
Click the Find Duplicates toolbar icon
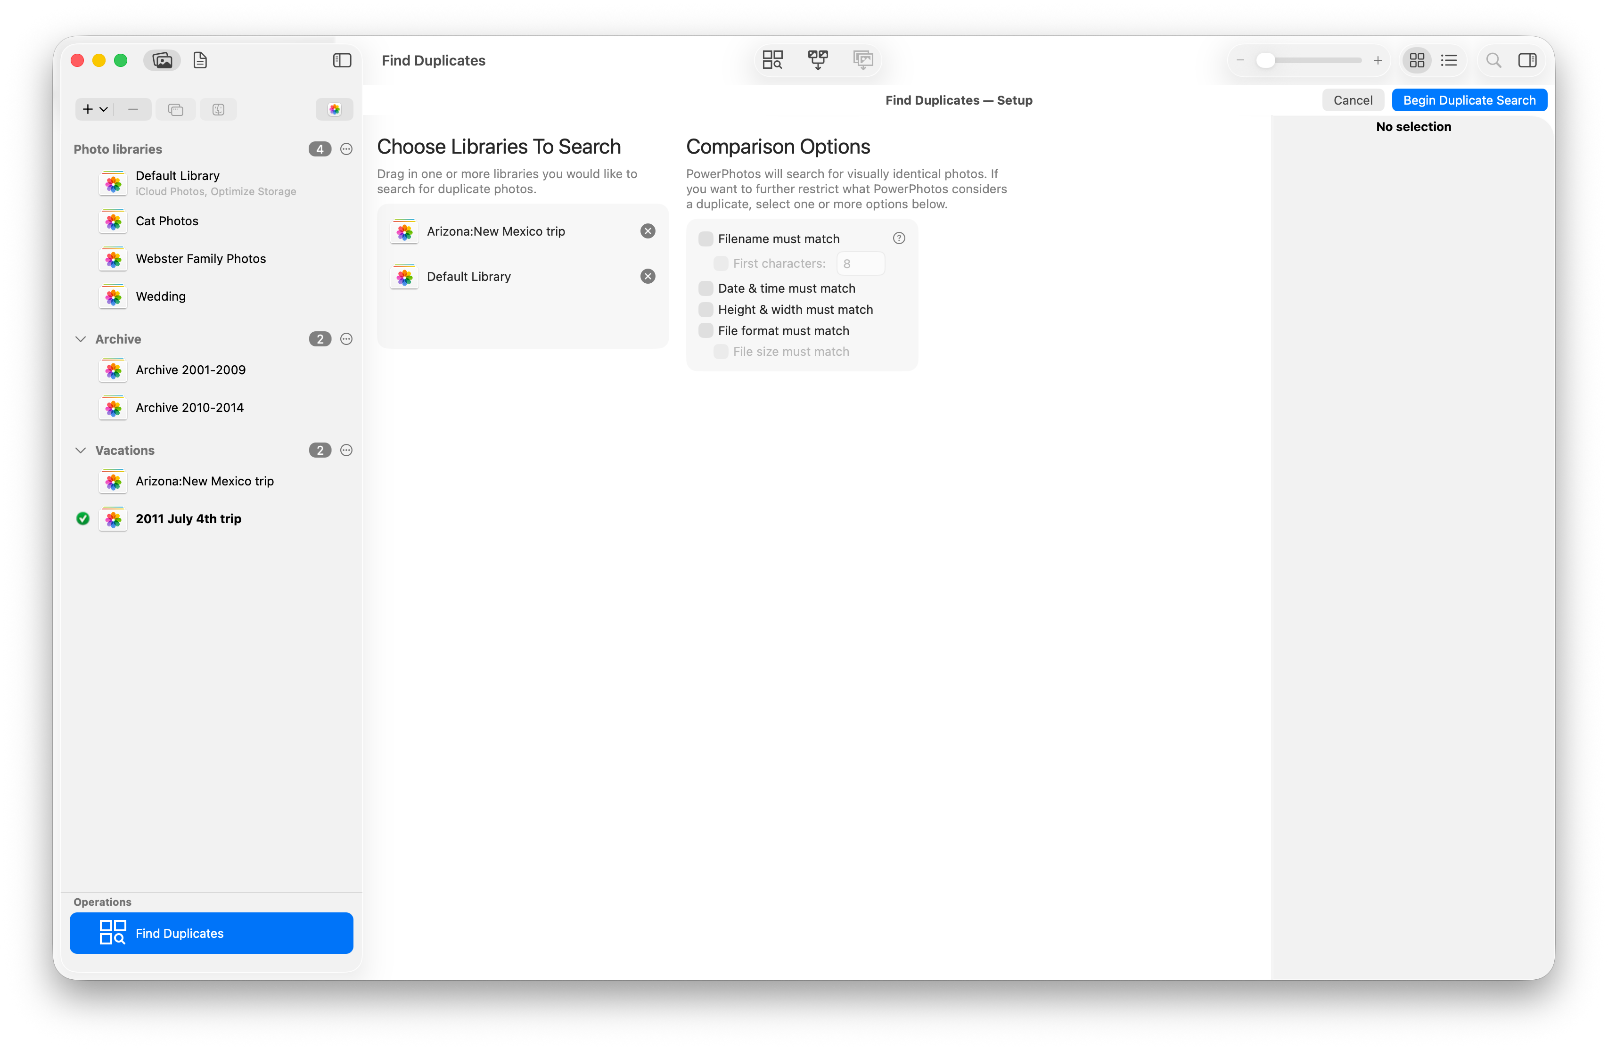point(772,60)
